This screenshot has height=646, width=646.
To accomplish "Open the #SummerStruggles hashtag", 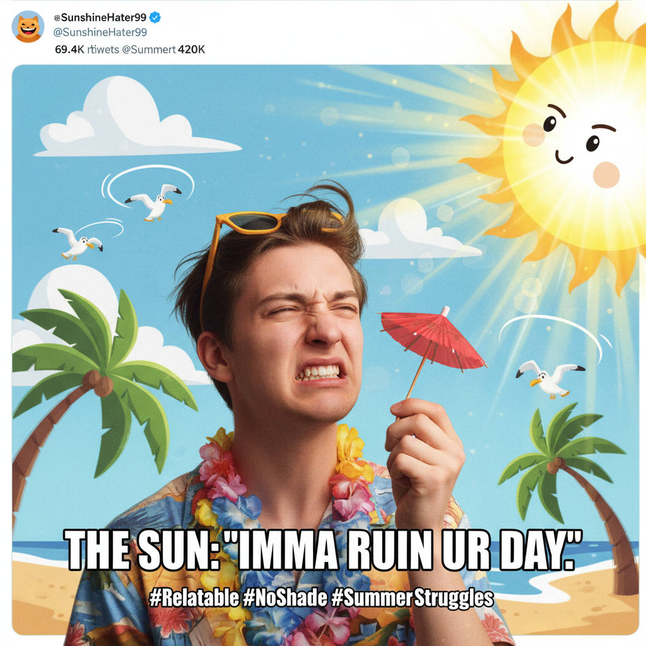I will (412, 598).
